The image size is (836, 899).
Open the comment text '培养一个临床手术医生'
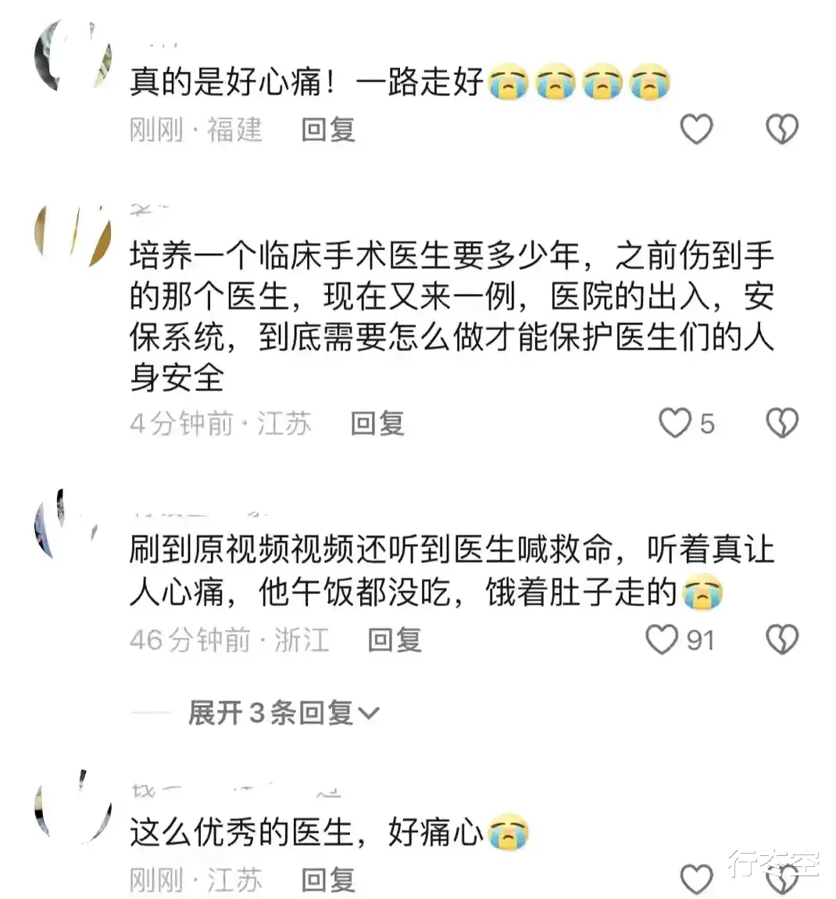point(452,317)
